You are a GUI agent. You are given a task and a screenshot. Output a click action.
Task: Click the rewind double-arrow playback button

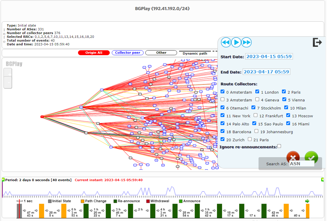click(226, 42)
